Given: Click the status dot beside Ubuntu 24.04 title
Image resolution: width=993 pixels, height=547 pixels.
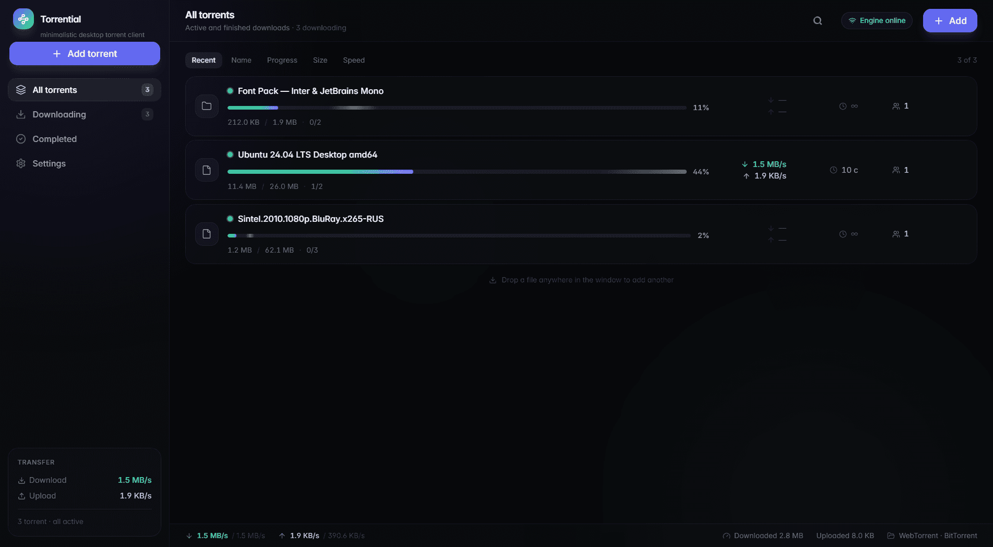Looking at the screenshot, I should (x=230, y=154).
